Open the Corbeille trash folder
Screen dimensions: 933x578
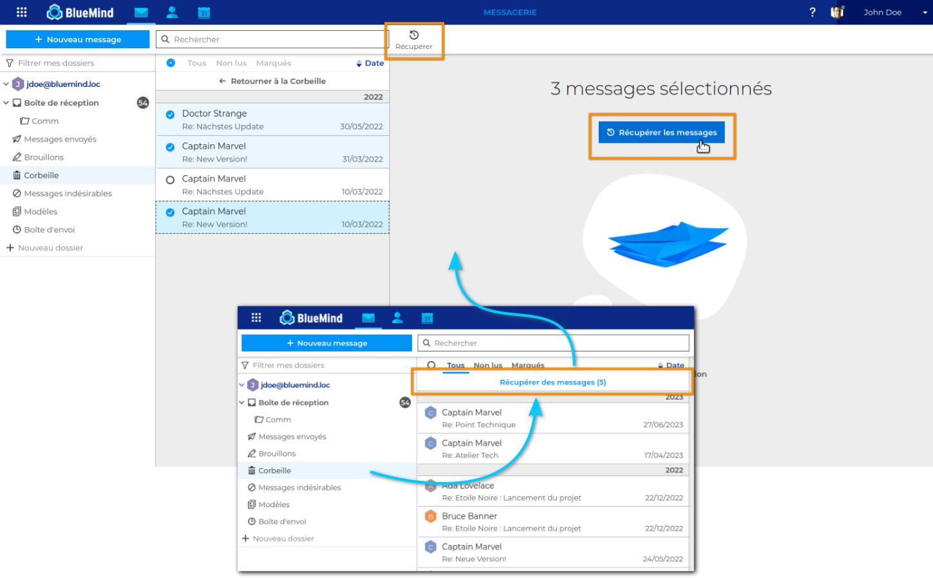pyautogui.click(x=41, y=175)
